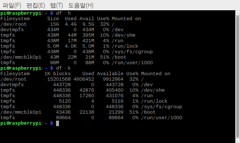Click '/run/user/1000' in df -h output

132,63
